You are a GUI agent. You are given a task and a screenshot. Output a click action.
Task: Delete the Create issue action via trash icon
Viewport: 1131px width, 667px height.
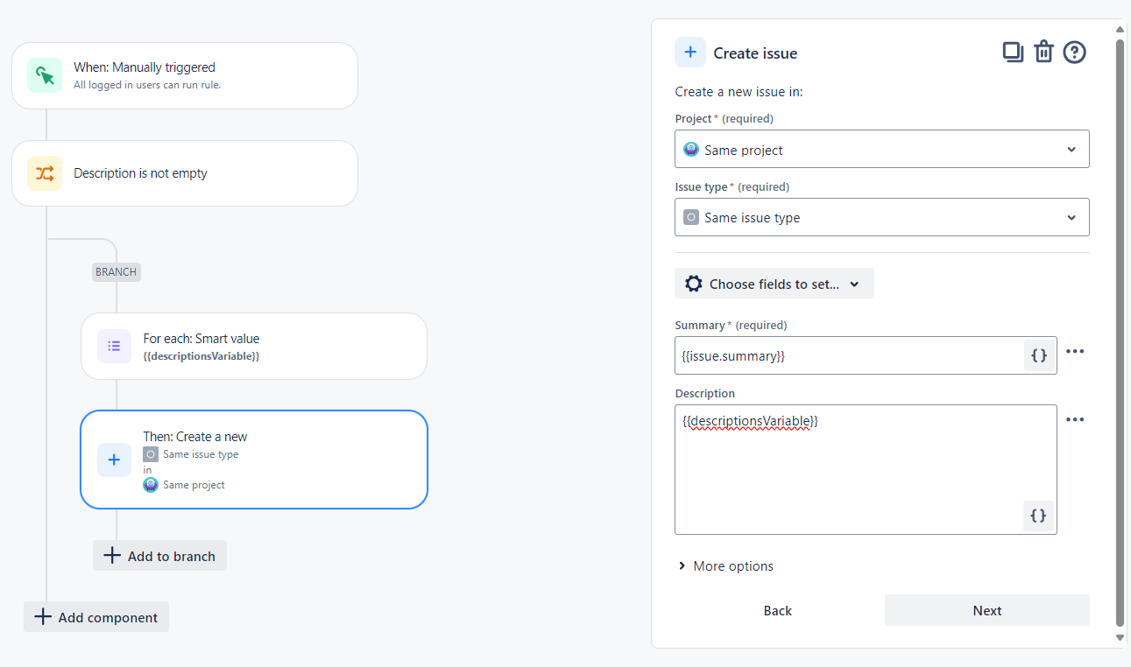[x=1043, y=52]
